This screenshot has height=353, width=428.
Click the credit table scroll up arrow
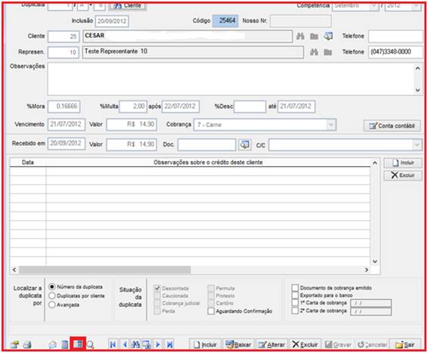point(375,163)
